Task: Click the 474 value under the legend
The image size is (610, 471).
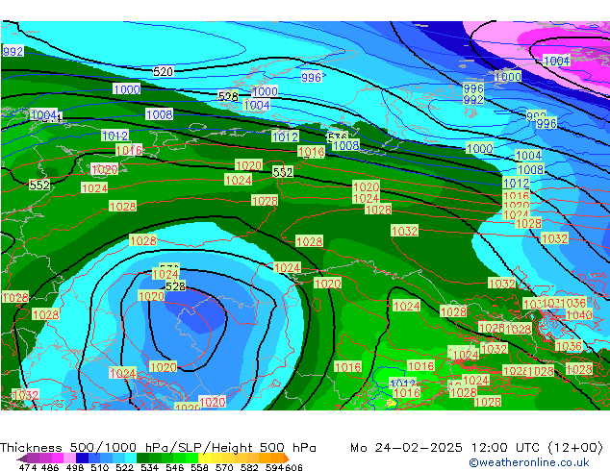Action: point(28,467)
